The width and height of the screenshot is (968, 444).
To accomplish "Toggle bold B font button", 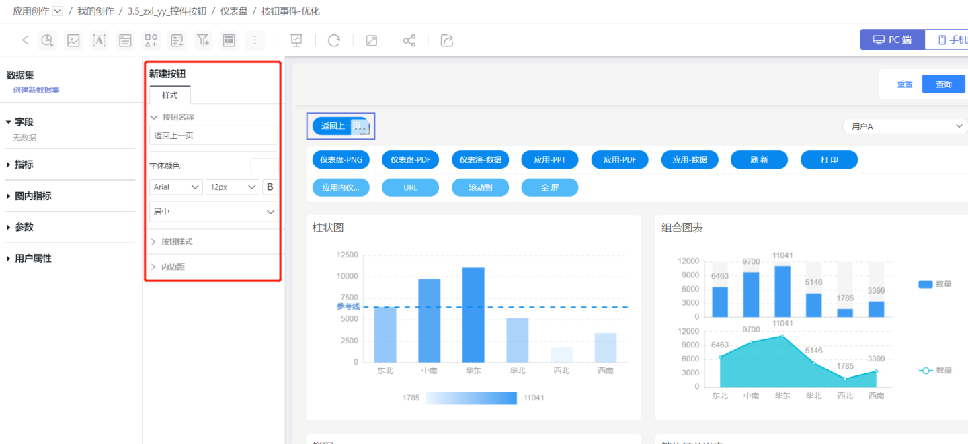I will pos(270,187).
